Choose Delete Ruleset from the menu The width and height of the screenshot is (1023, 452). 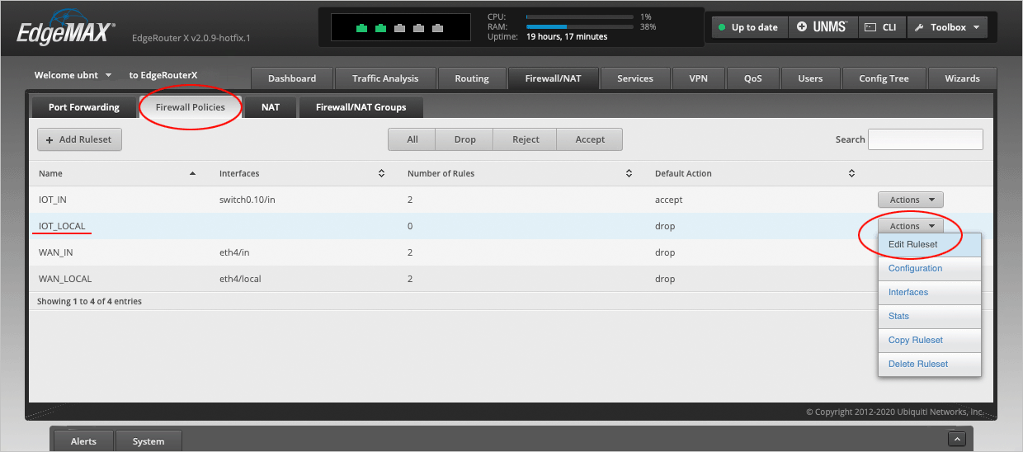930,364
